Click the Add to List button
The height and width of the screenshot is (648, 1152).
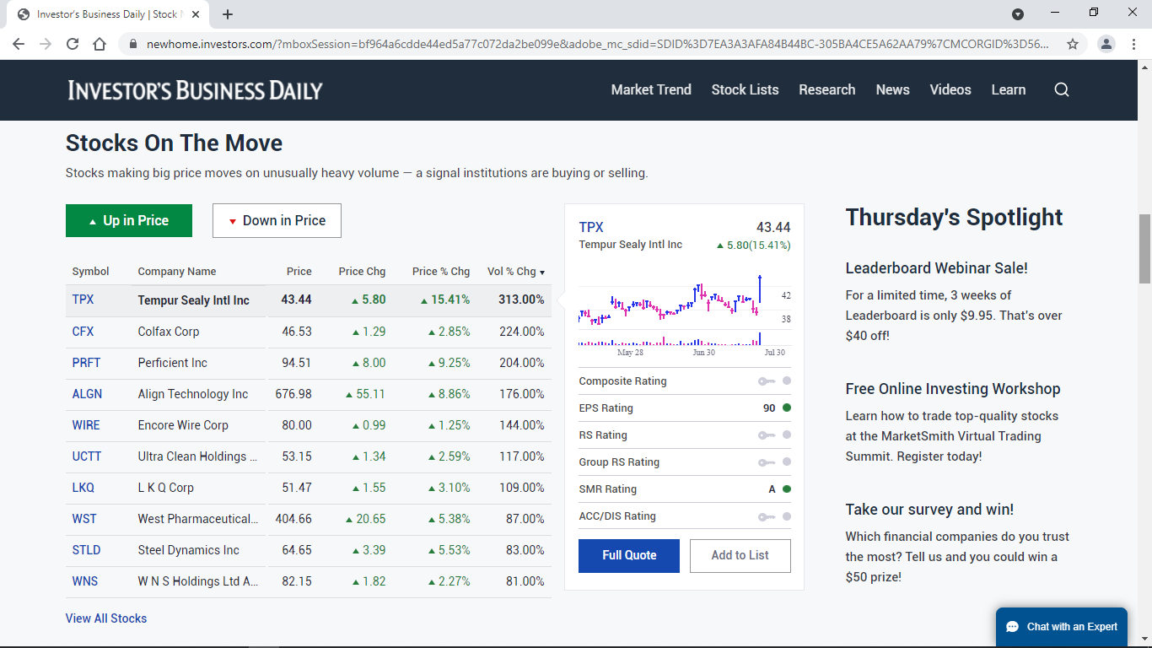(740, 556)
